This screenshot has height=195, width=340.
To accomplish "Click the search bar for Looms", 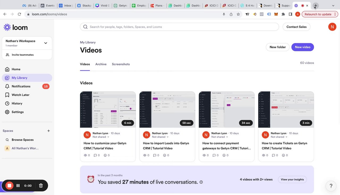I will click(x=179, y=27).
